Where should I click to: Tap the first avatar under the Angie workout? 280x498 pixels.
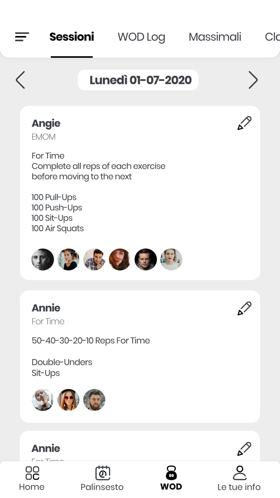[43, 259]
